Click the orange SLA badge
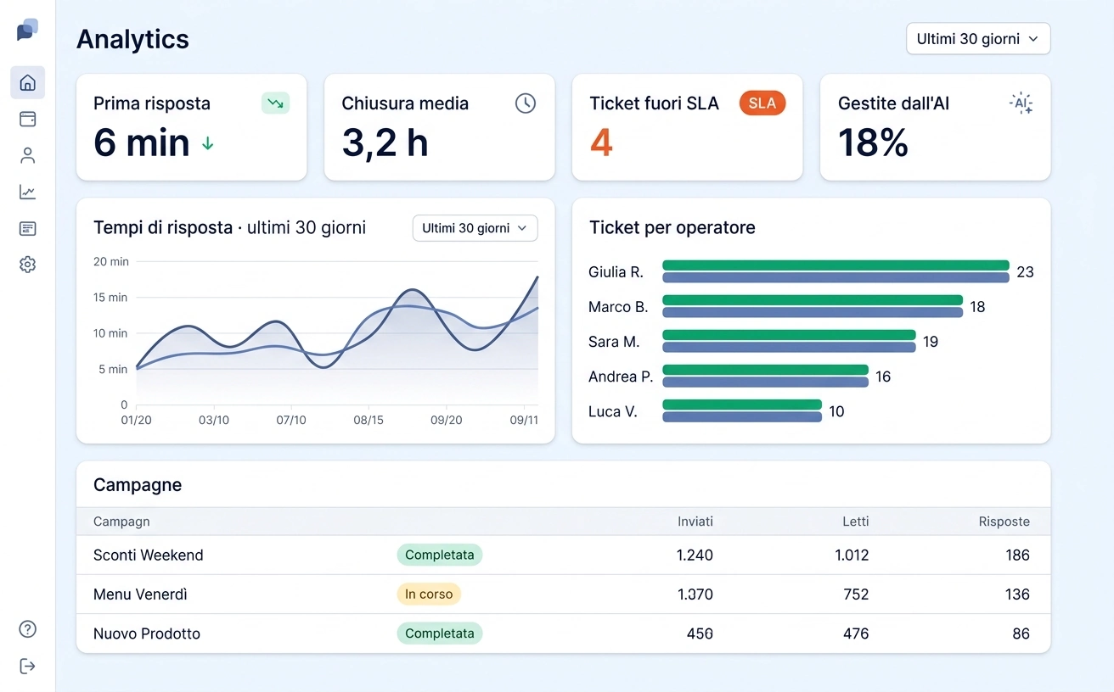The width and height of the screenshot is (1114, 692). 762,103
